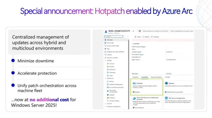The width and height of the screenshot is (212, 118).
Task: Click the Add tags link
Action: pyautogui.click(x=169, y=74)
